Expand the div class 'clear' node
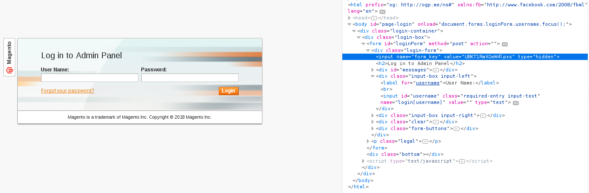Screen dimensions: 589x193 pyautogui.click(x=373, y=122)
